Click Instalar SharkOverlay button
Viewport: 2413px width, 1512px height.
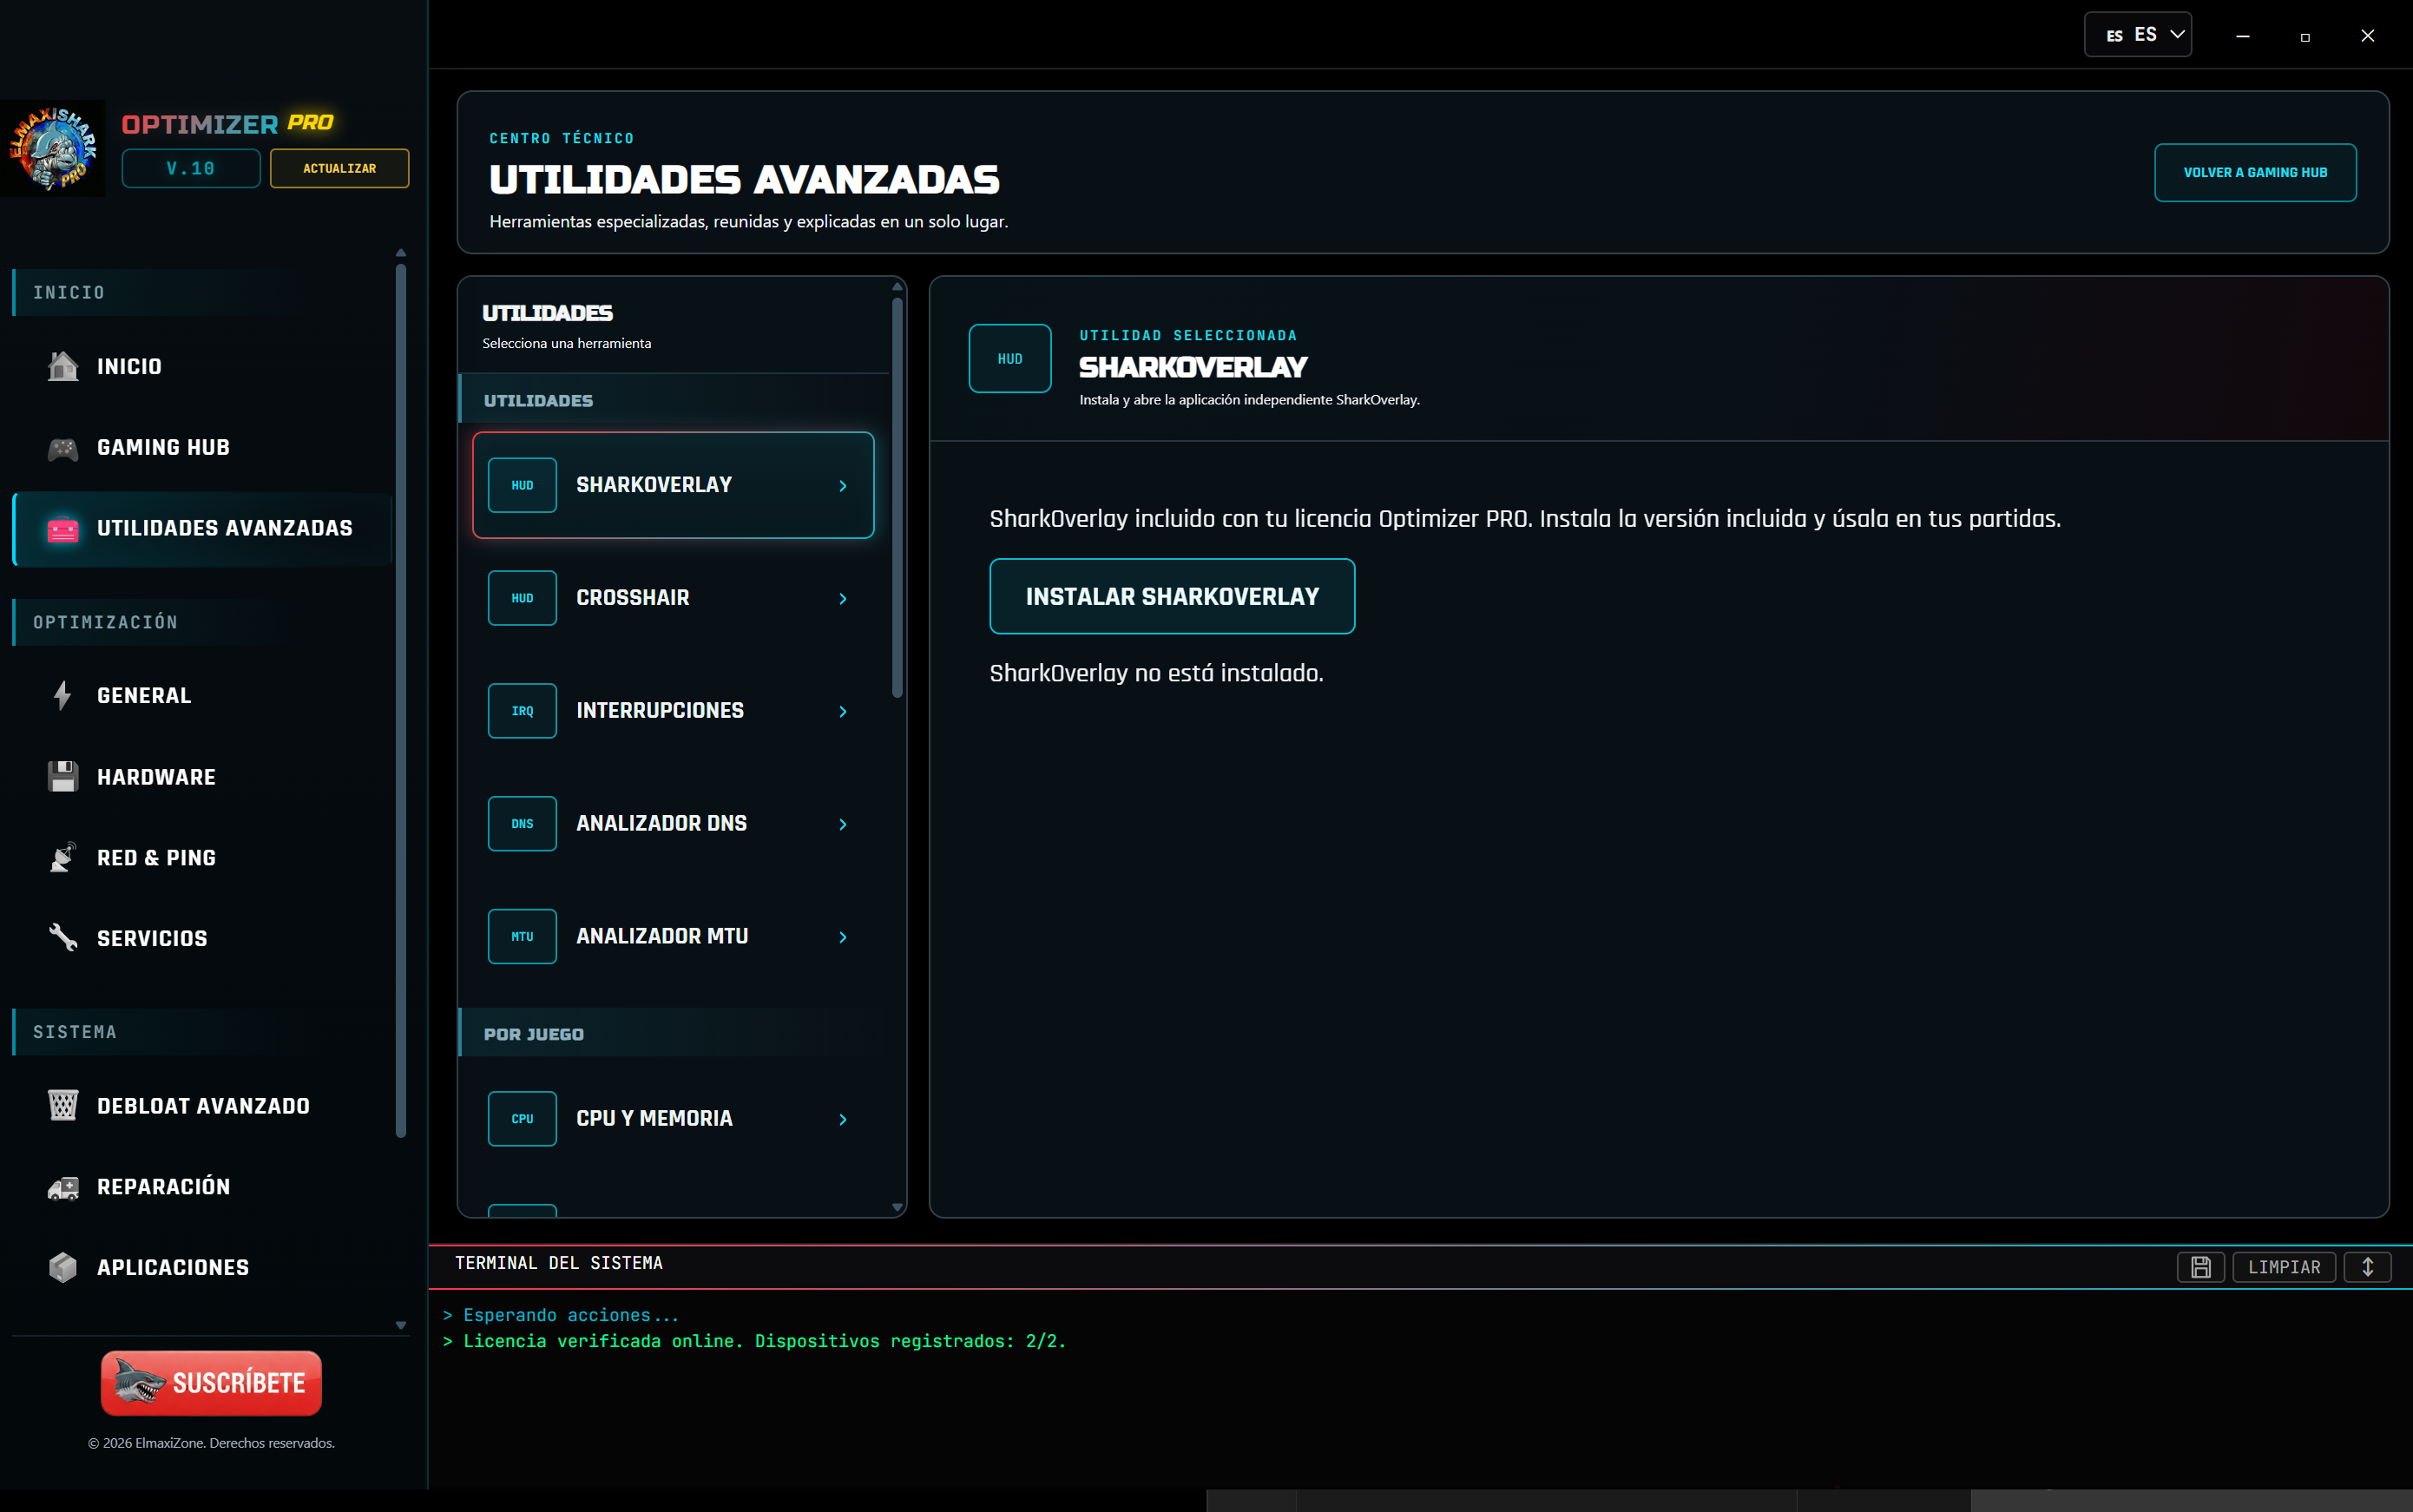point(1172,596)
